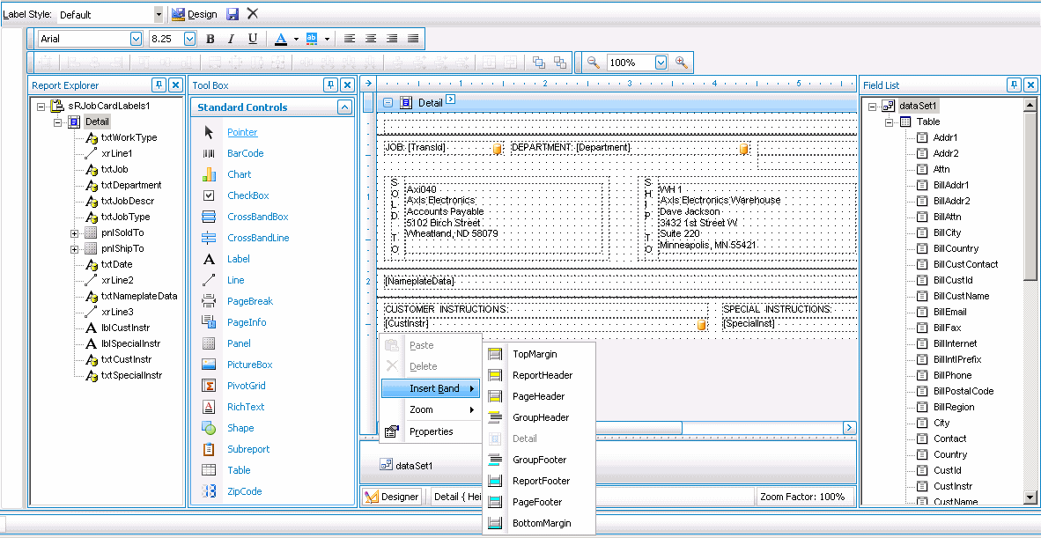Toggle Underline text formatting
1041x538 pixels.
(x=253, y=39)
